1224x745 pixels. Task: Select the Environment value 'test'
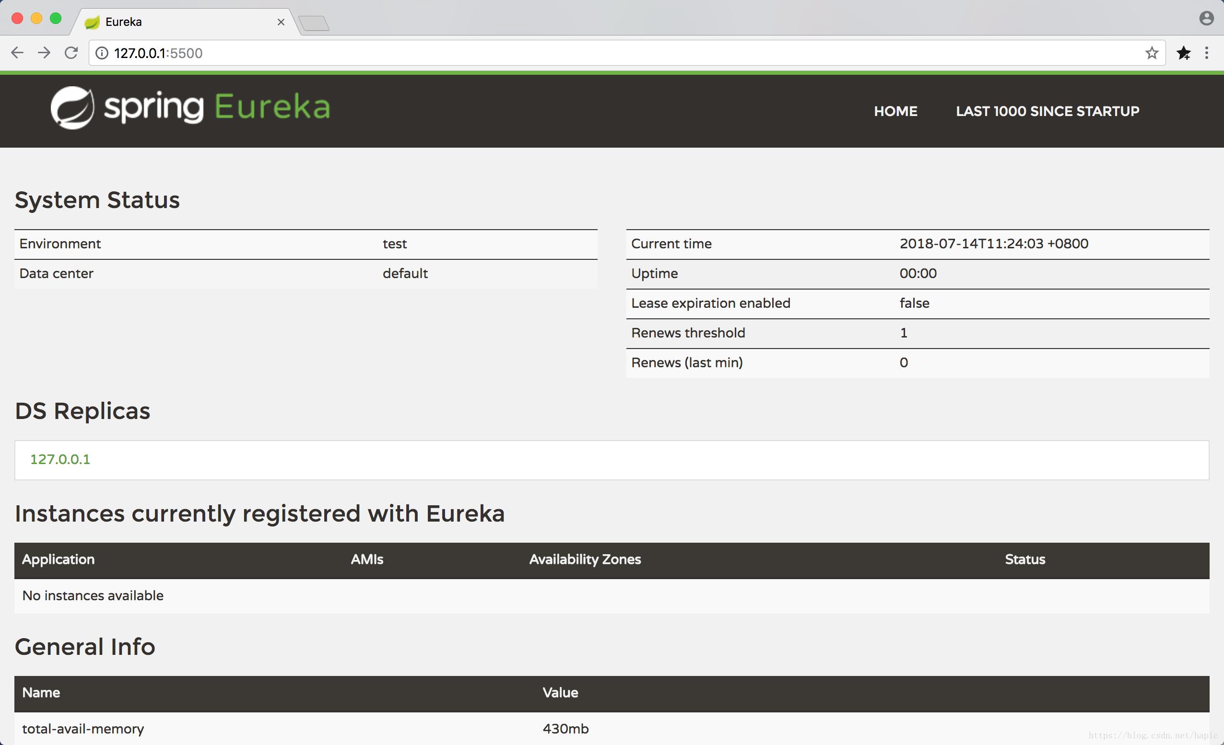pos(394,244)
